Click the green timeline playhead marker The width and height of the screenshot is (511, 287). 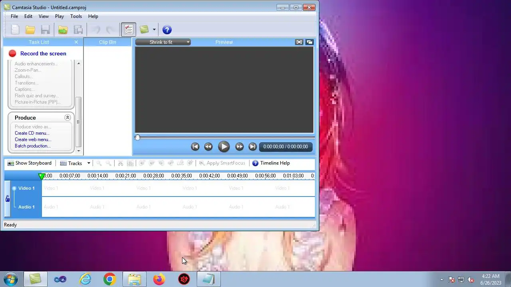tap(42, 176)
